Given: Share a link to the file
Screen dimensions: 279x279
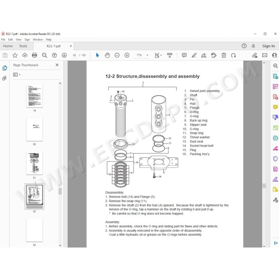Looking at the screenshot, I should [x=255, y=55].
